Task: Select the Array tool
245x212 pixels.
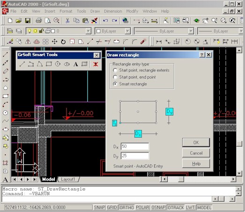Action: click(x=45, y=42)
